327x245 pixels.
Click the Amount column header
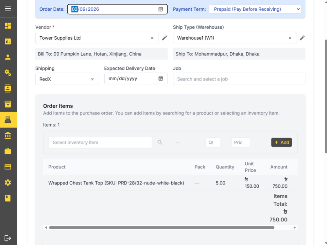(x=279, y=167)
